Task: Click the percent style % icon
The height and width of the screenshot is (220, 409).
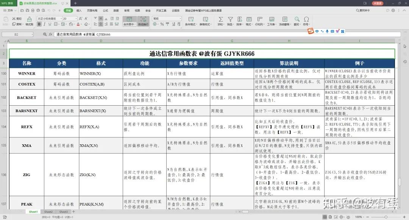Action: (x=162, y=24)
